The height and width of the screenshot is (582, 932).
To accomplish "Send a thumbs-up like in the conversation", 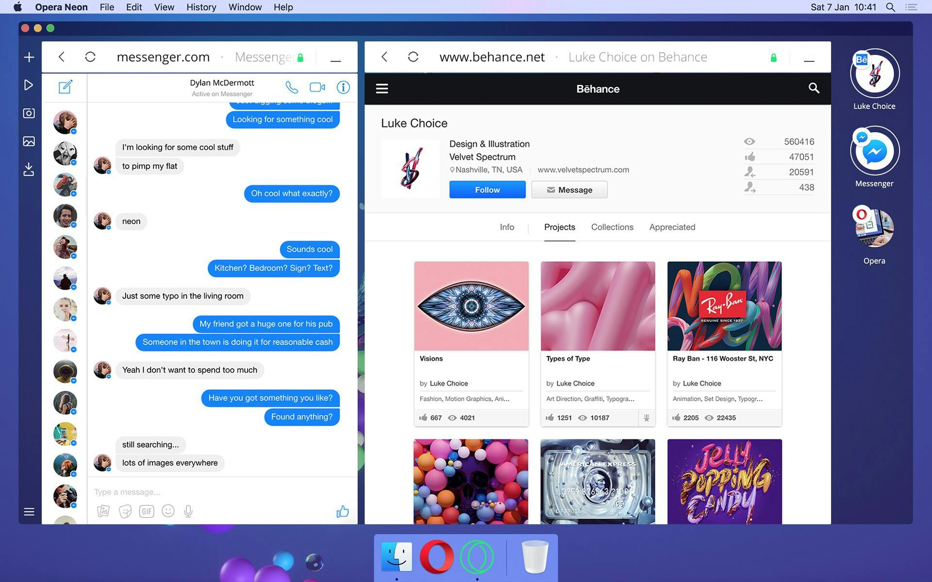I will coord(342,511).
